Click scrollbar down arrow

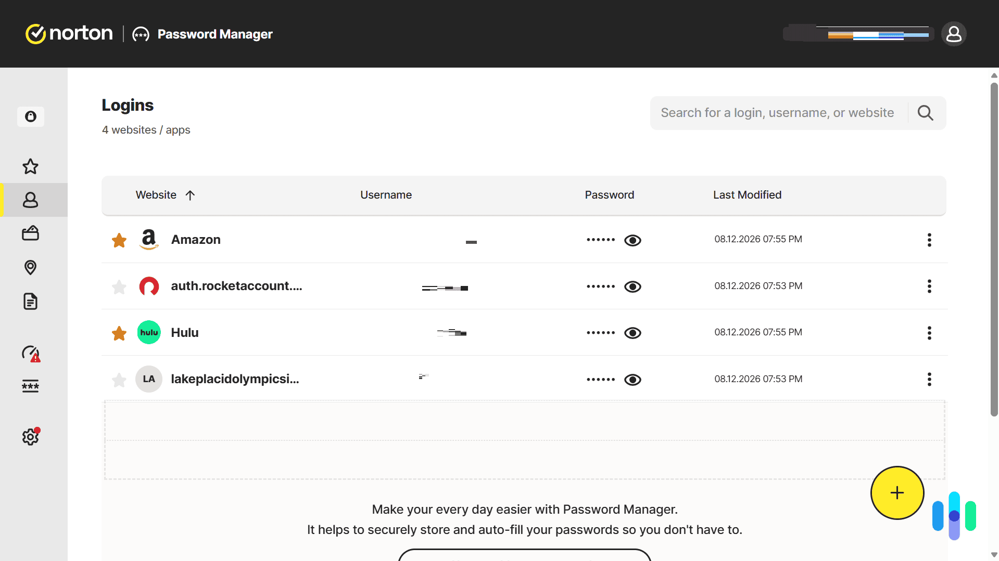[x=994, y=555]
